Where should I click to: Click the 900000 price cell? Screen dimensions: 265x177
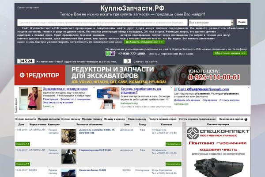point(126,170)
